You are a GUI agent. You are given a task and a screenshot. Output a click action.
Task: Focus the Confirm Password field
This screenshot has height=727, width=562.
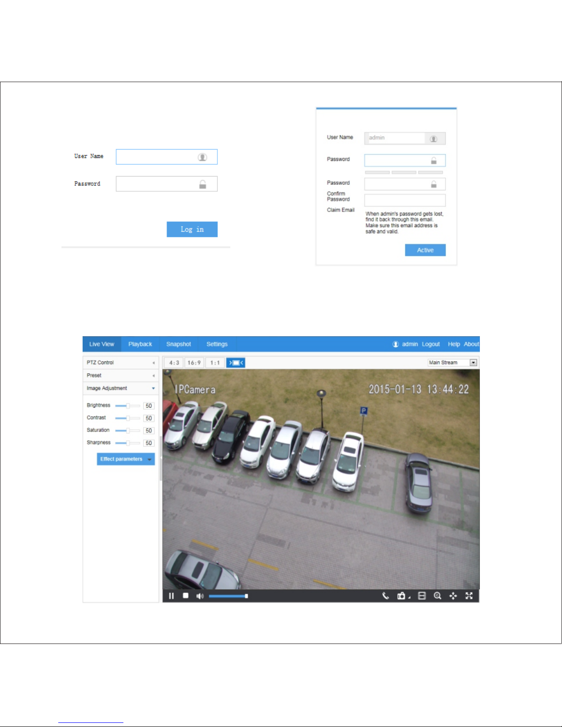click(x=405, y=200)
